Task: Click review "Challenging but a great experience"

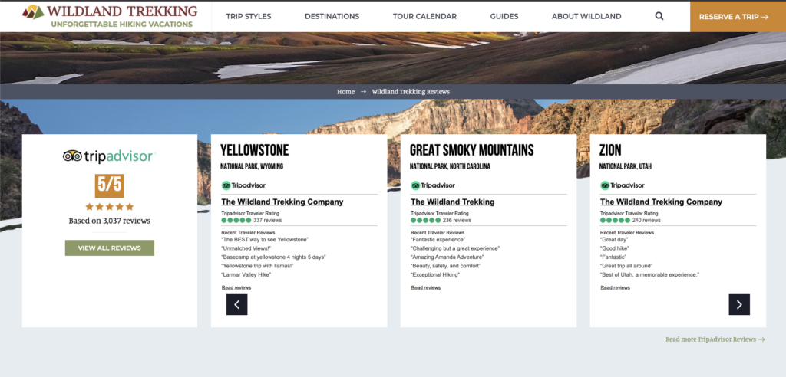Action: coord(455,248)
